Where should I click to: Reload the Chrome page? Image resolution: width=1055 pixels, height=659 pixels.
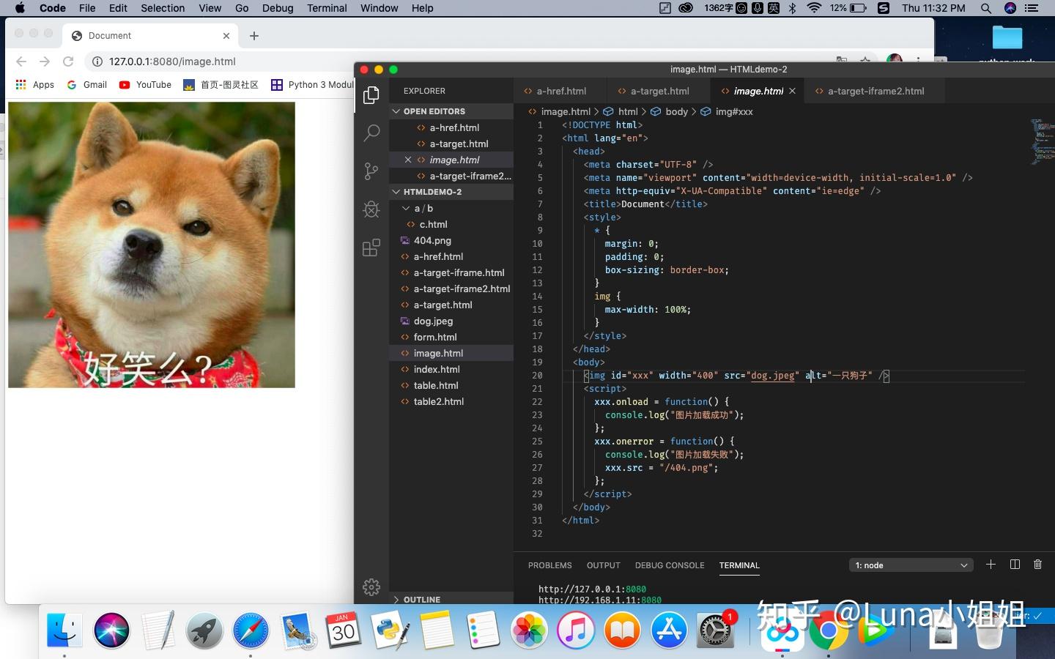click(68, 62)
